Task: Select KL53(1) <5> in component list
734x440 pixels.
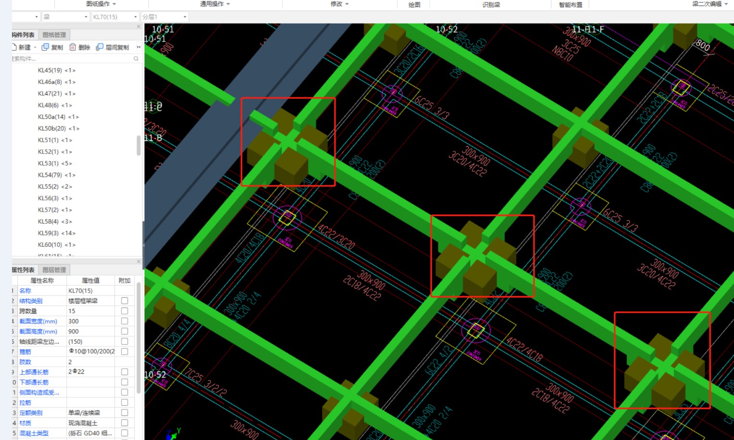Action: (55, 163)
